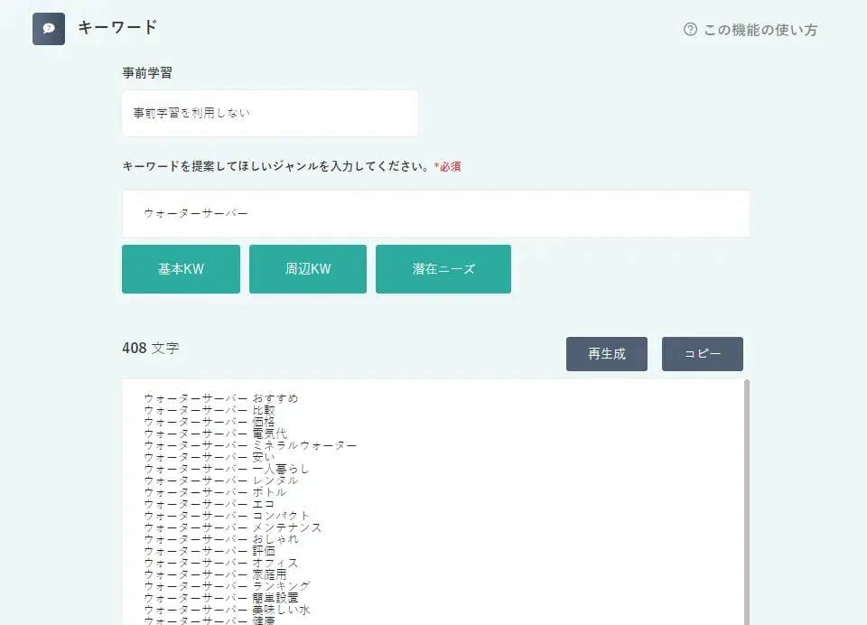Screen dimensions: 867x625
Task: Click the 周辺KW button
Action: 308,269
